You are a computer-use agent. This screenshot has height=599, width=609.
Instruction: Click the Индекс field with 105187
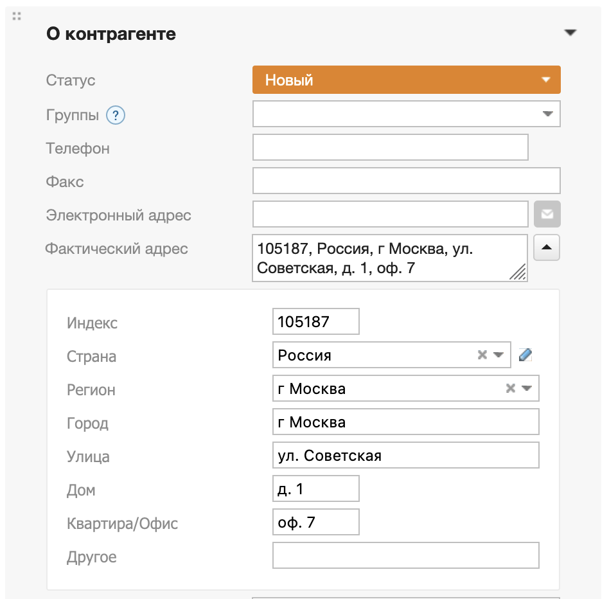coord(315,322)
